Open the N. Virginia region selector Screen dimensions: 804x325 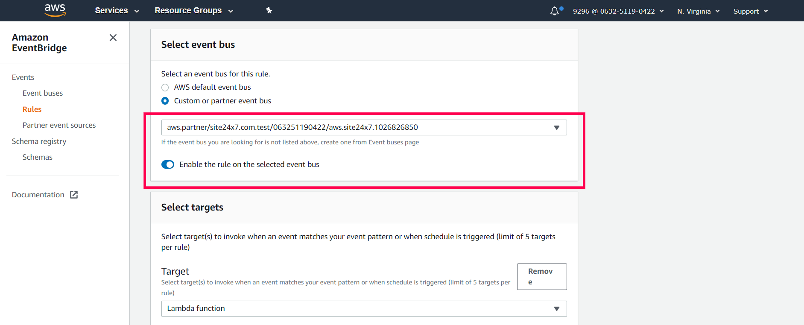coord(698,12)
